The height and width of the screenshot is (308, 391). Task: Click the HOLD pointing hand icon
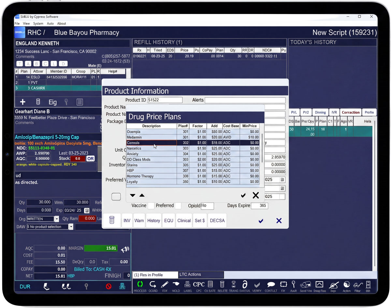click(176, 284)
